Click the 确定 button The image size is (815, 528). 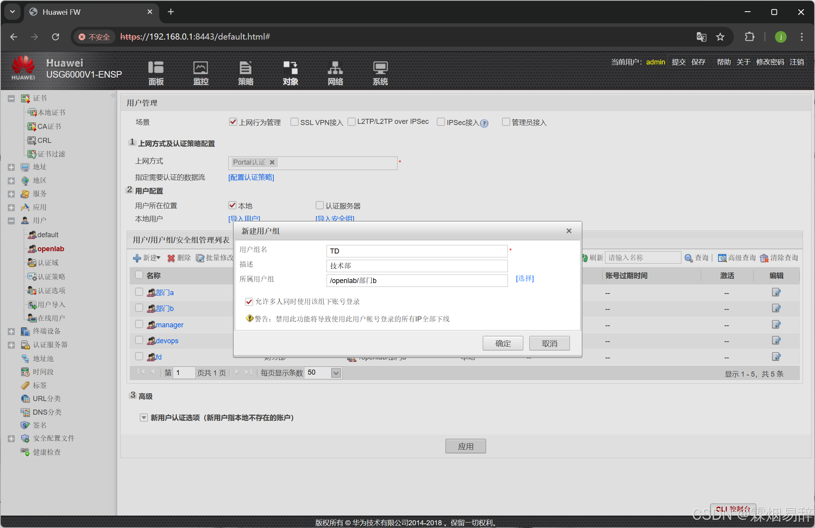pos(502,344)
